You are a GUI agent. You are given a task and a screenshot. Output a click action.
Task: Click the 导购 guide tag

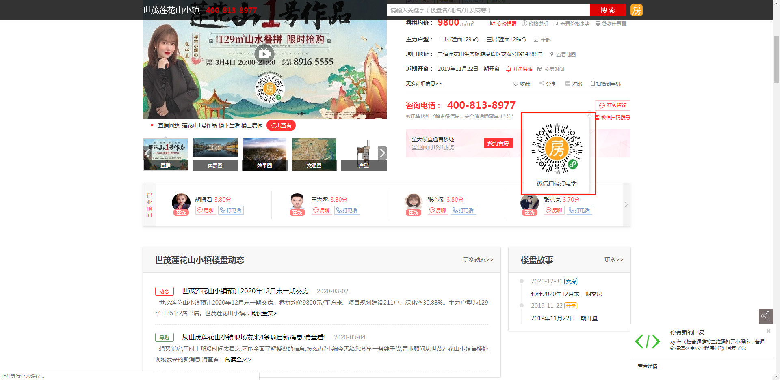[165, 337]
